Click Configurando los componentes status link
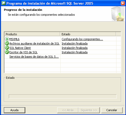Image resolution: width=126 pixels, height=115 pixels. (x=82, y=39)
